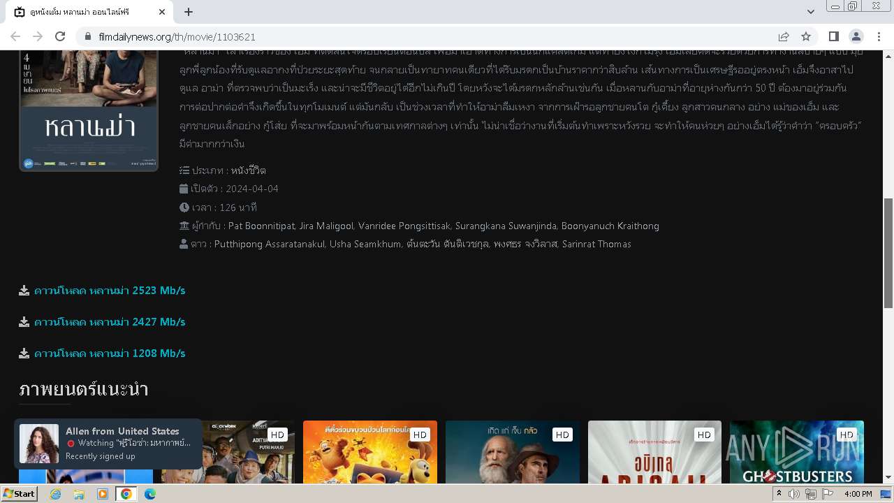Click the volume speaker tray icon
Screen dimensions: 894x503
[794, 494]
